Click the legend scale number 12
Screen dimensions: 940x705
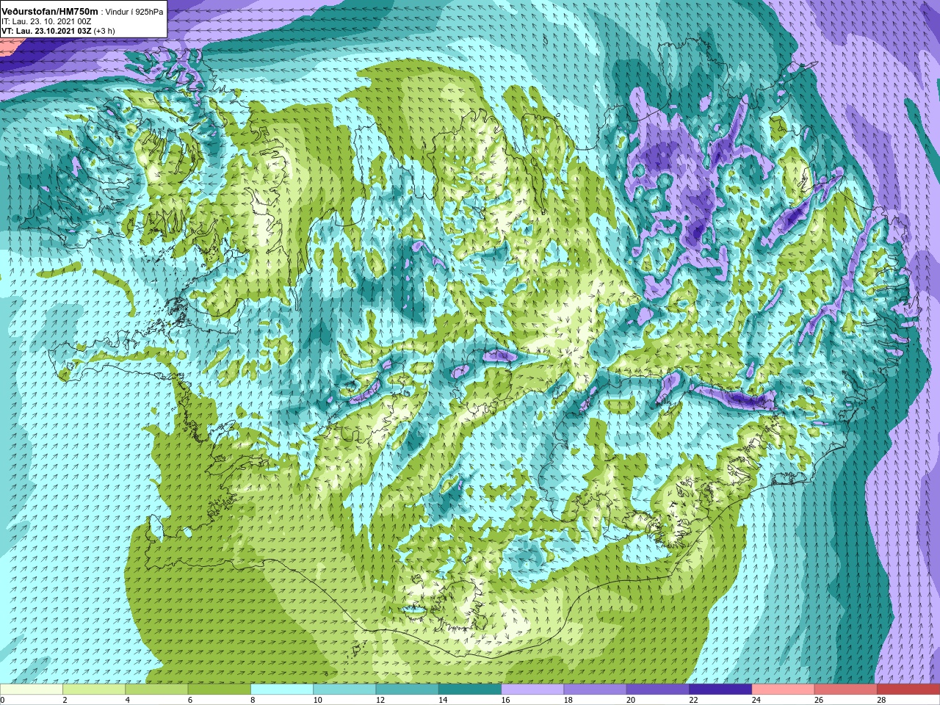tap(380, 700)
